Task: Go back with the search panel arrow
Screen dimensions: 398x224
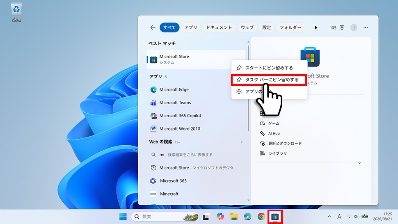Action: coord(153,27)
